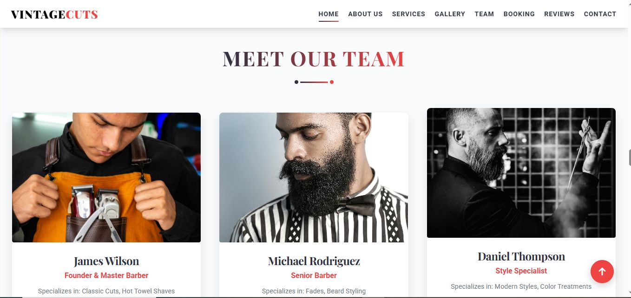Open the Reviews nav link
The image size is (631, 298).
click(559, 14)
